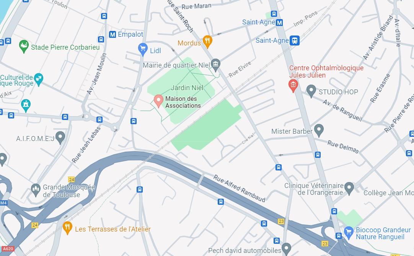Open the Pech david automobiles pin
Screen dimensions: 414x256
(287, 249)
